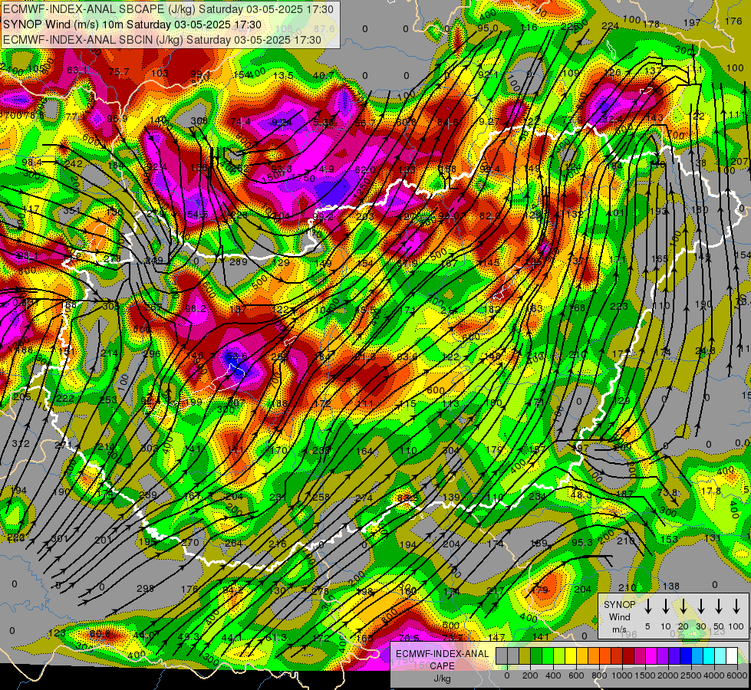Screen dimensions: 751x690
Task: Click the J/kg unit label in legend
Action: (x=443, y=678)
